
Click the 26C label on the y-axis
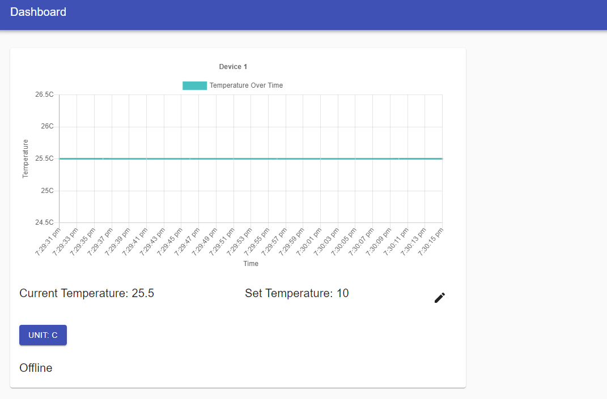pos(47,127)
